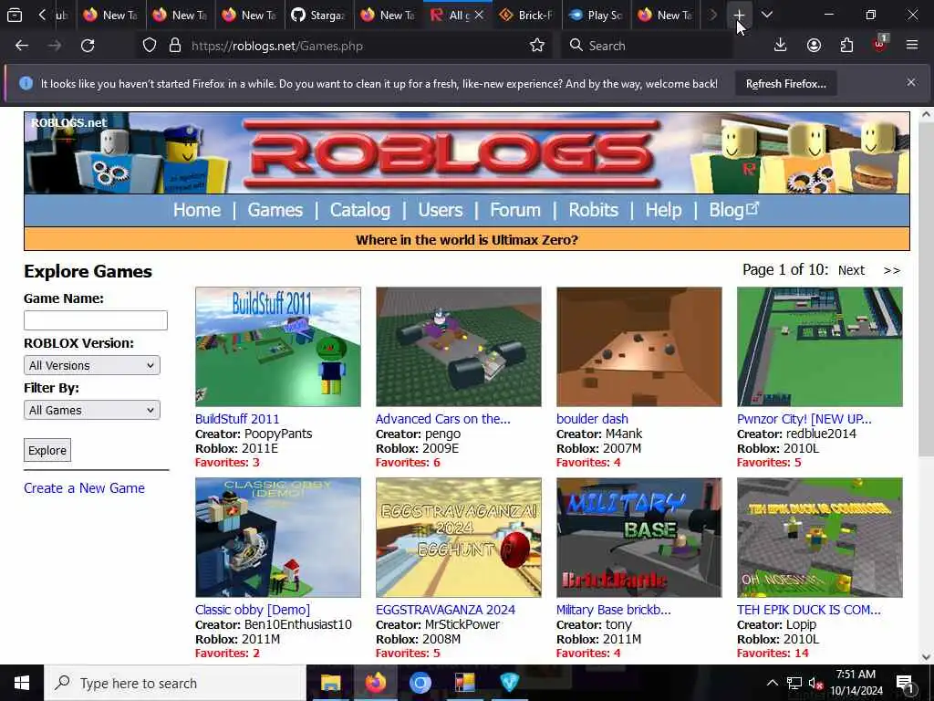The image size is (934, 701).
Task: Open the muted volume tray icon
Action: (x=815, y=683)
